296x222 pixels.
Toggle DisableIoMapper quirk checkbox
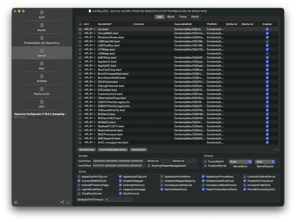120,181
